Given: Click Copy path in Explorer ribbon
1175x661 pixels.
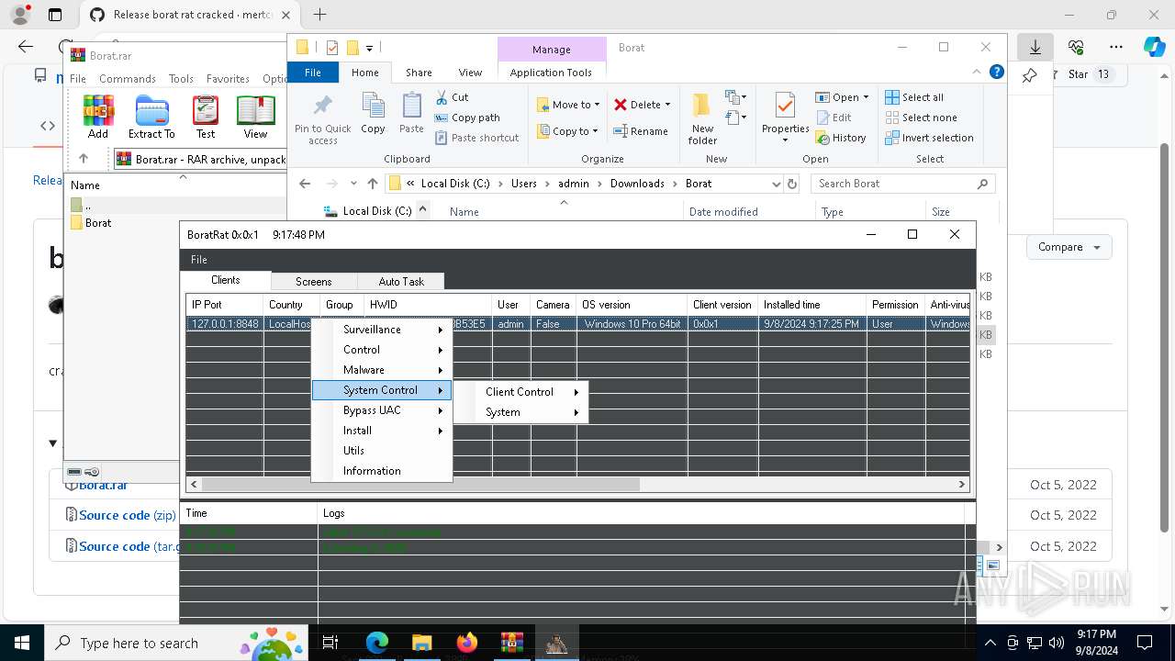Looking at the screenshot, I should pyautogui.click(x=467, y=118).
